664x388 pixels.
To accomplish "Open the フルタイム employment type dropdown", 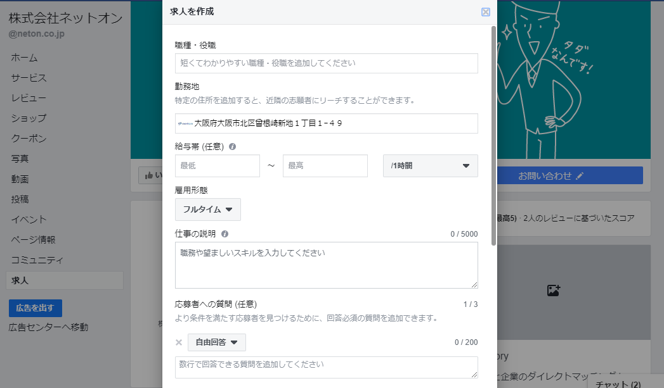I will coord(207,209).
